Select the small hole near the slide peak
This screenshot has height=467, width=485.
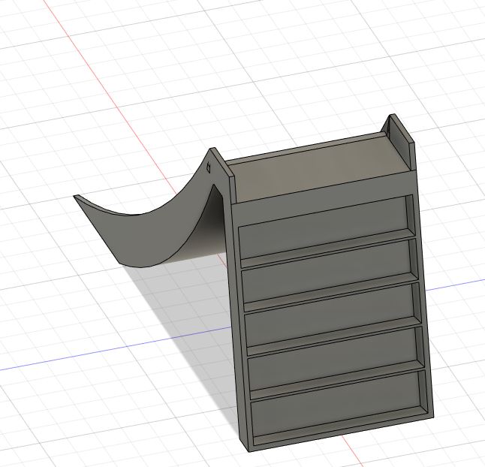point(209,168)
